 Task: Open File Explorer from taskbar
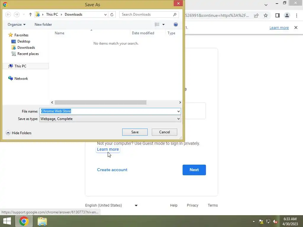tap(42, 221)
